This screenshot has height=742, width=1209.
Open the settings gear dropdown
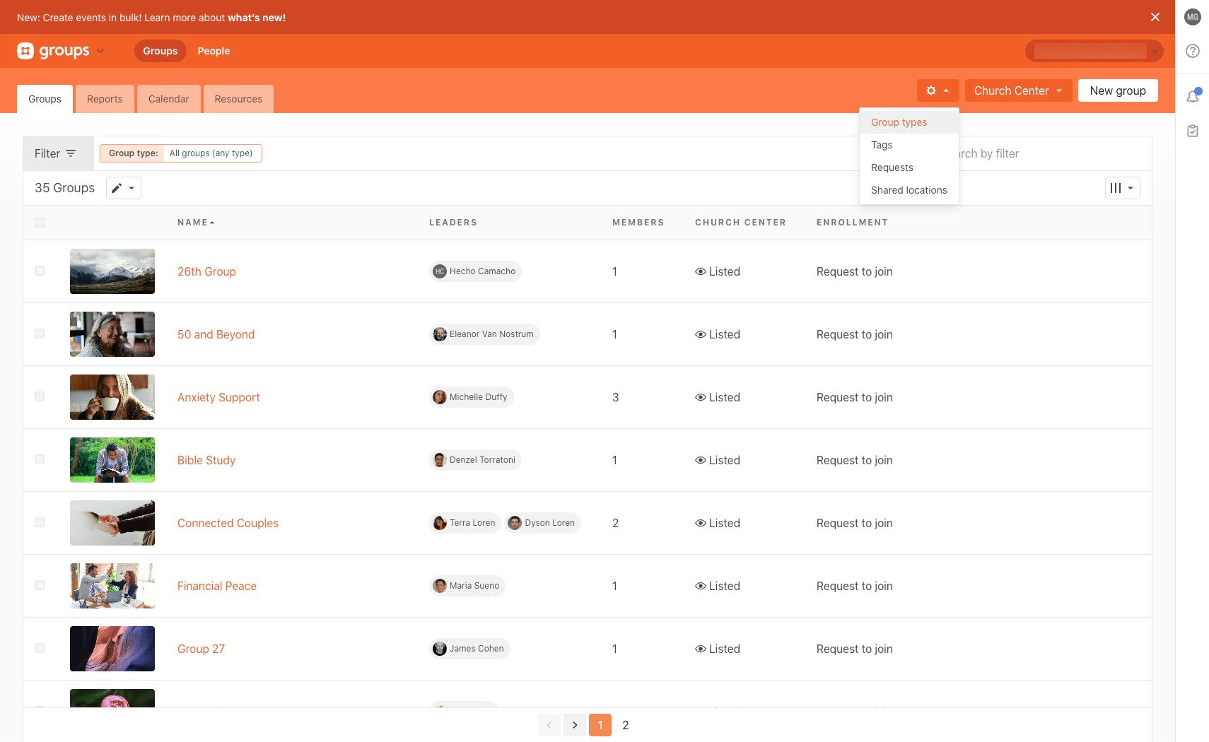(x=938, y=90)
